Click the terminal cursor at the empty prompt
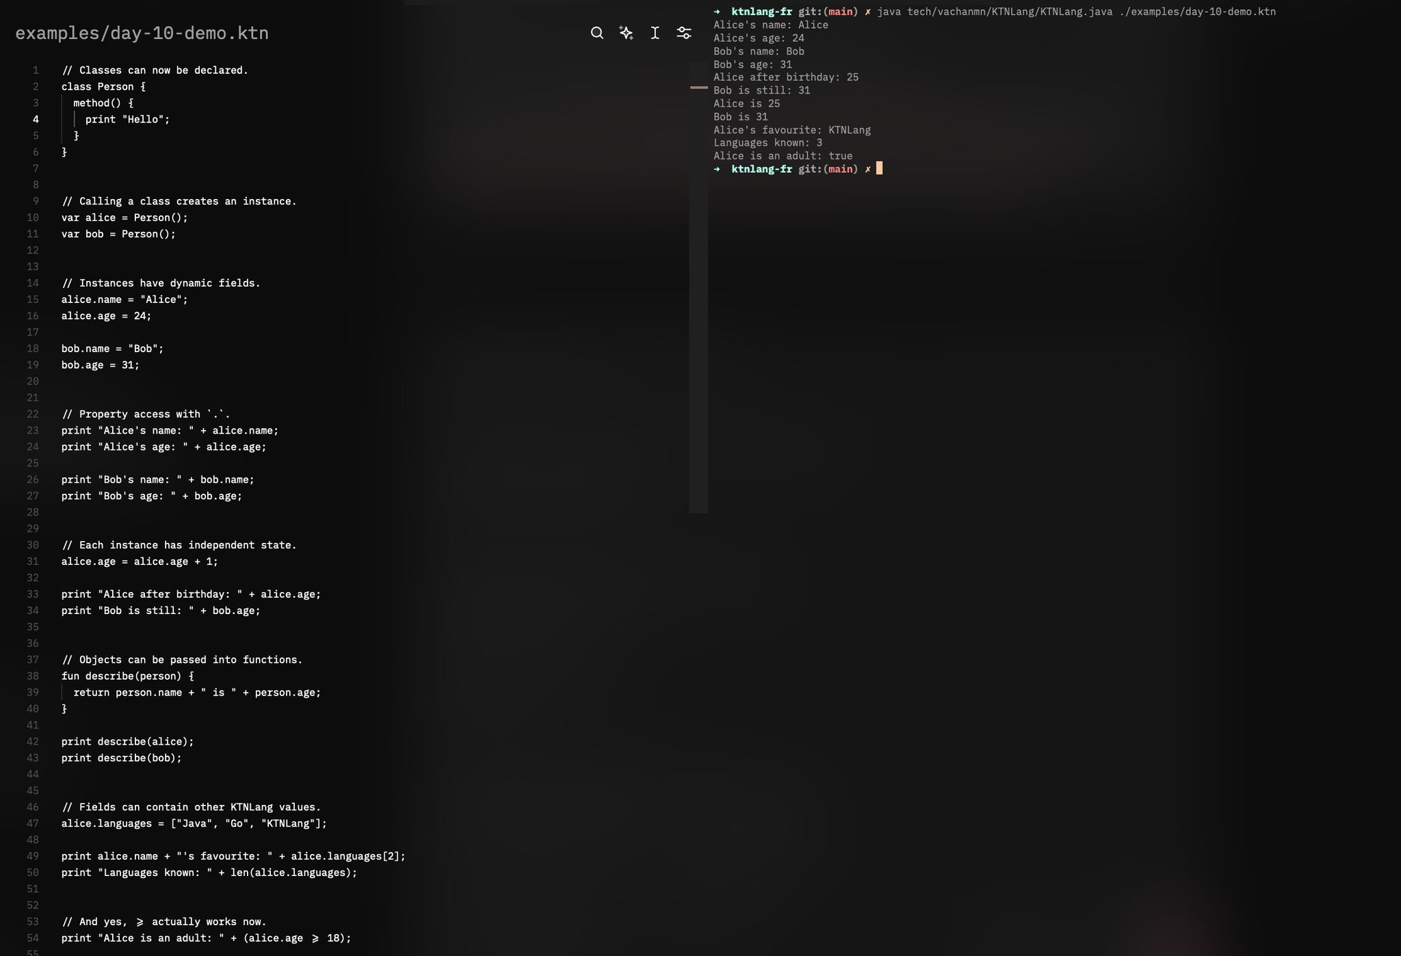The height and width of the screenshot is (956, 1401). [x=880, y=168]
